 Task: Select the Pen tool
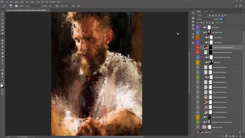click(x=2, y=60)
